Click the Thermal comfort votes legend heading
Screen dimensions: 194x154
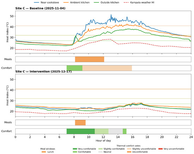point(128,146)
